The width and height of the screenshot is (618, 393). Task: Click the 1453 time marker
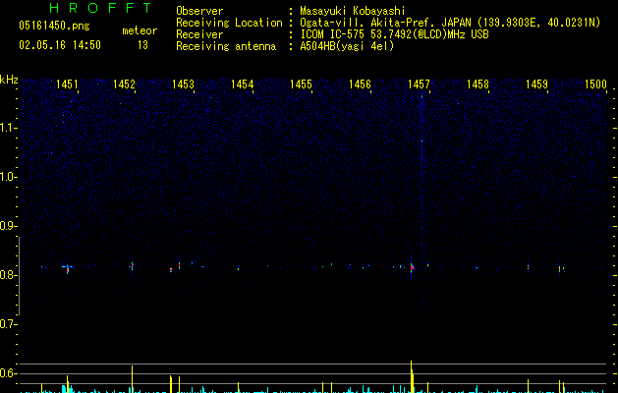184,84
